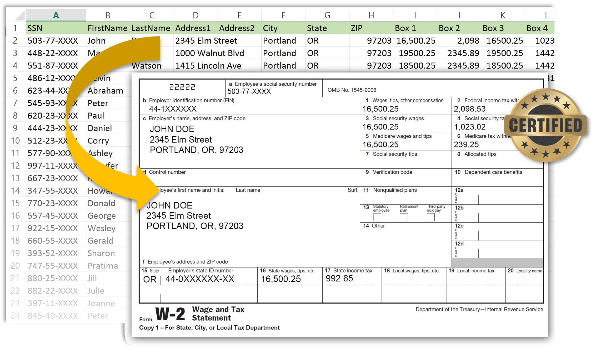This screenshot has width=596, height=350.
Task: Click the Box 3 header cell
Action: [x=503, y=28]
